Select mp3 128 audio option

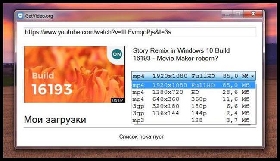(x=193, y=120)
